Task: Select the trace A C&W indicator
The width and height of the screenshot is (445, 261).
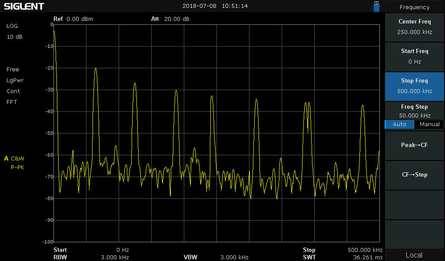Action: tap(14, 158)
